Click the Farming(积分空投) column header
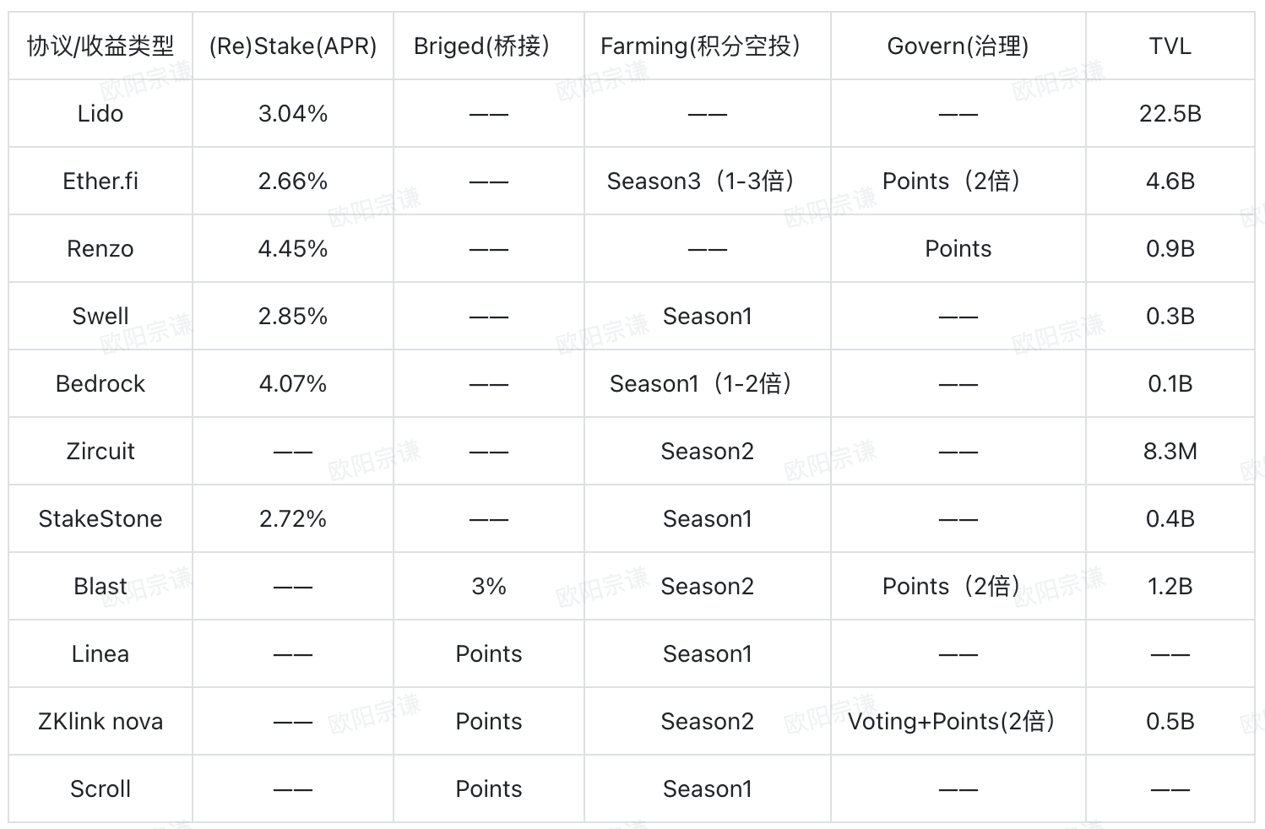The width and height of the screenshot is (1265, 829). coord(707,46)
